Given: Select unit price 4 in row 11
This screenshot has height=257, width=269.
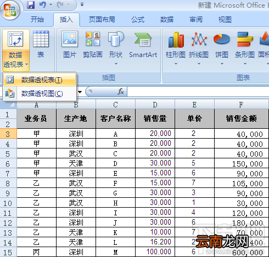Looking at the screenshot, I should tap(194, 213).
